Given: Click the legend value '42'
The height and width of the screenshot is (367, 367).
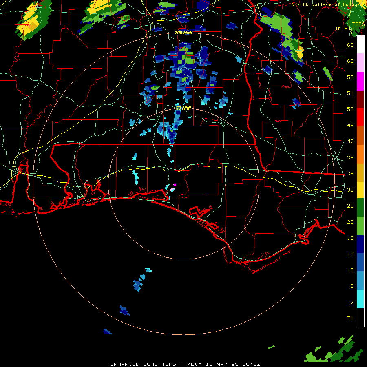Looking at the screenshot, I should 350,141.
